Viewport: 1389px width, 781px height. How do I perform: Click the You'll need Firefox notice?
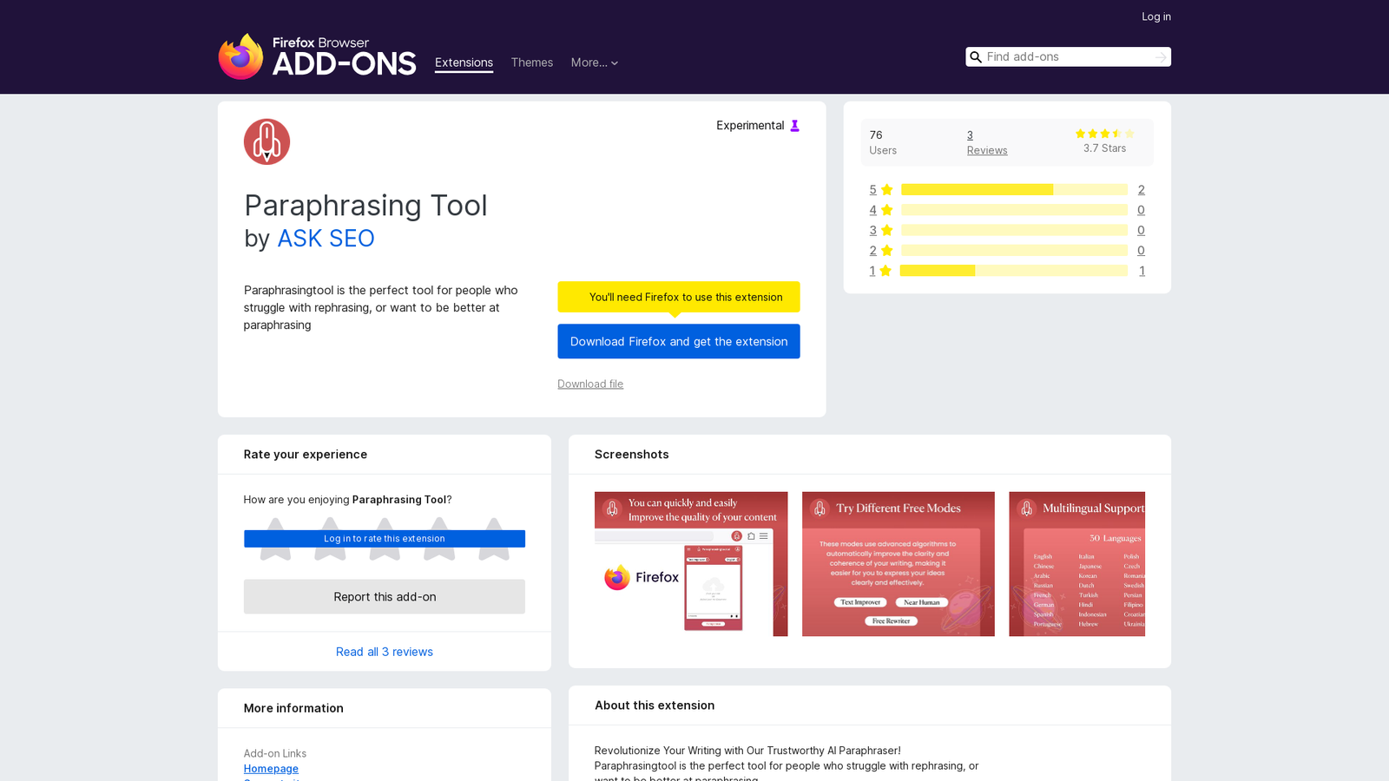click(x=679, y=297)
